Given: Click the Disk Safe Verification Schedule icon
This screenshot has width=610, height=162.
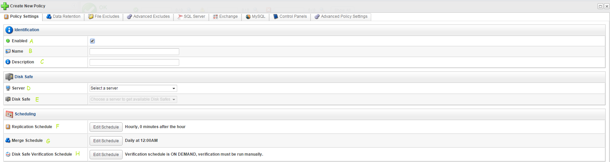Looking at the screenshot, I should click(x=8, y=154).
